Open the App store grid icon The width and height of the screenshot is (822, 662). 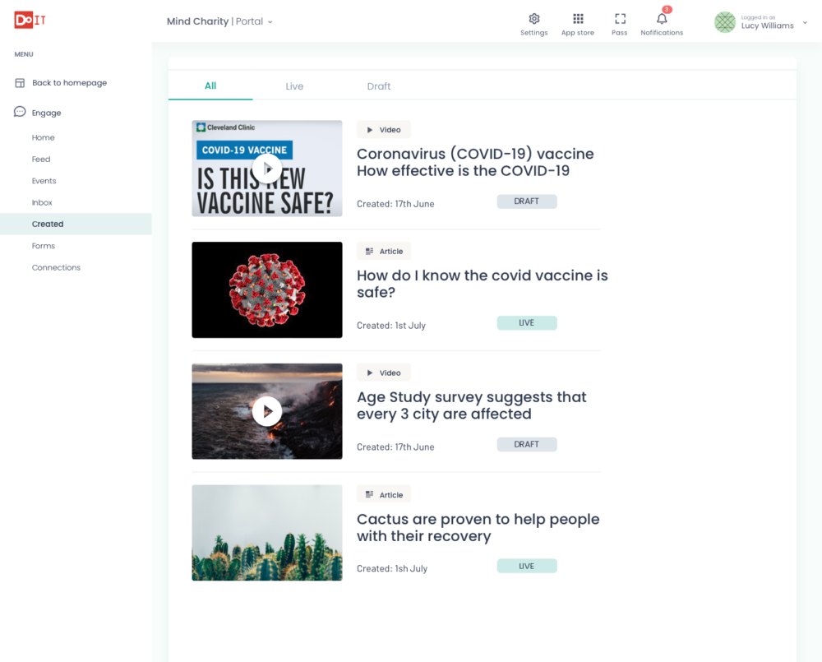pyautogui.click(x=578, y=19)
